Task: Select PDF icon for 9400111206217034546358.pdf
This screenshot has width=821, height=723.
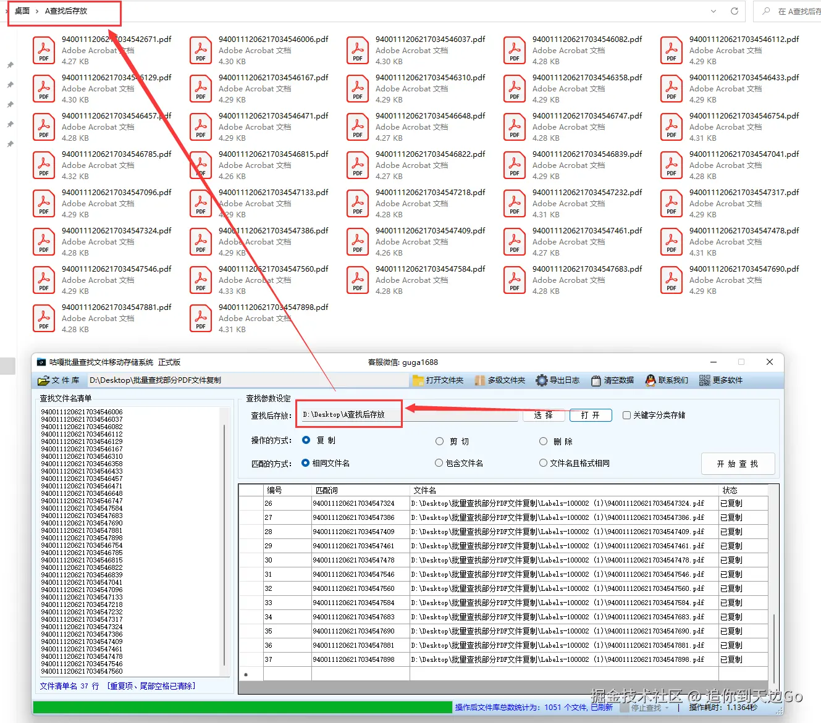Action: [515, 88]
